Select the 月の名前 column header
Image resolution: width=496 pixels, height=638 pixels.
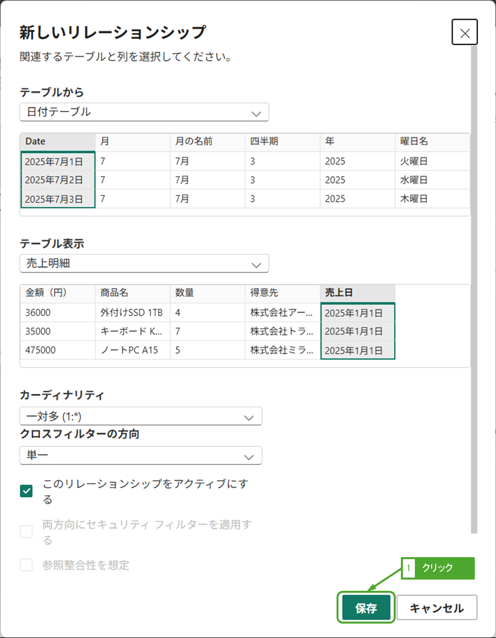pos(207,142)
